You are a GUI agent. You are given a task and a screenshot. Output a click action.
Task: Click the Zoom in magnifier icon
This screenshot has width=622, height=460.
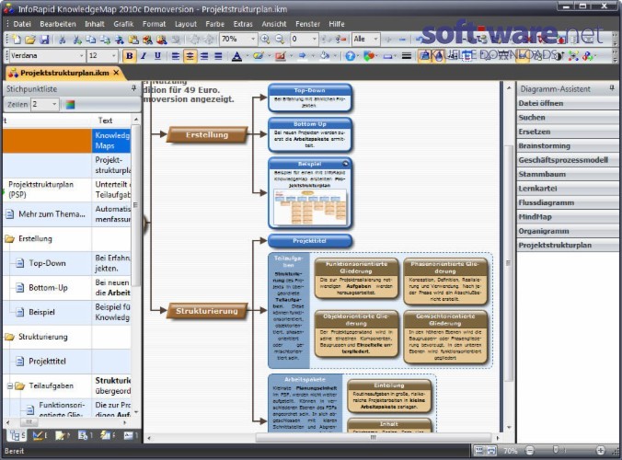(265, 39)
